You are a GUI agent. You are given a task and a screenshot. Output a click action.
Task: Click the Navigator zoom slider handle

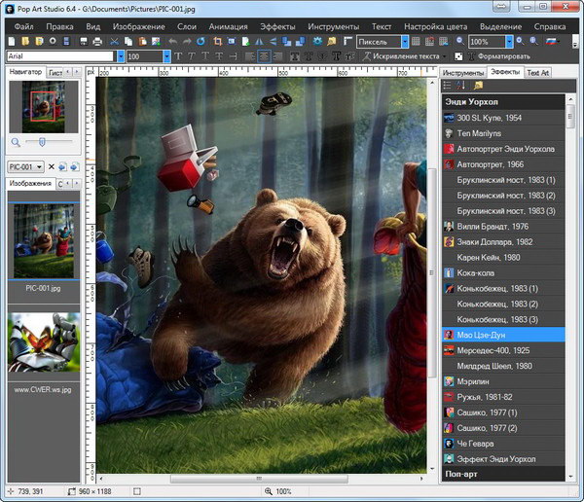tap(42, 142)
